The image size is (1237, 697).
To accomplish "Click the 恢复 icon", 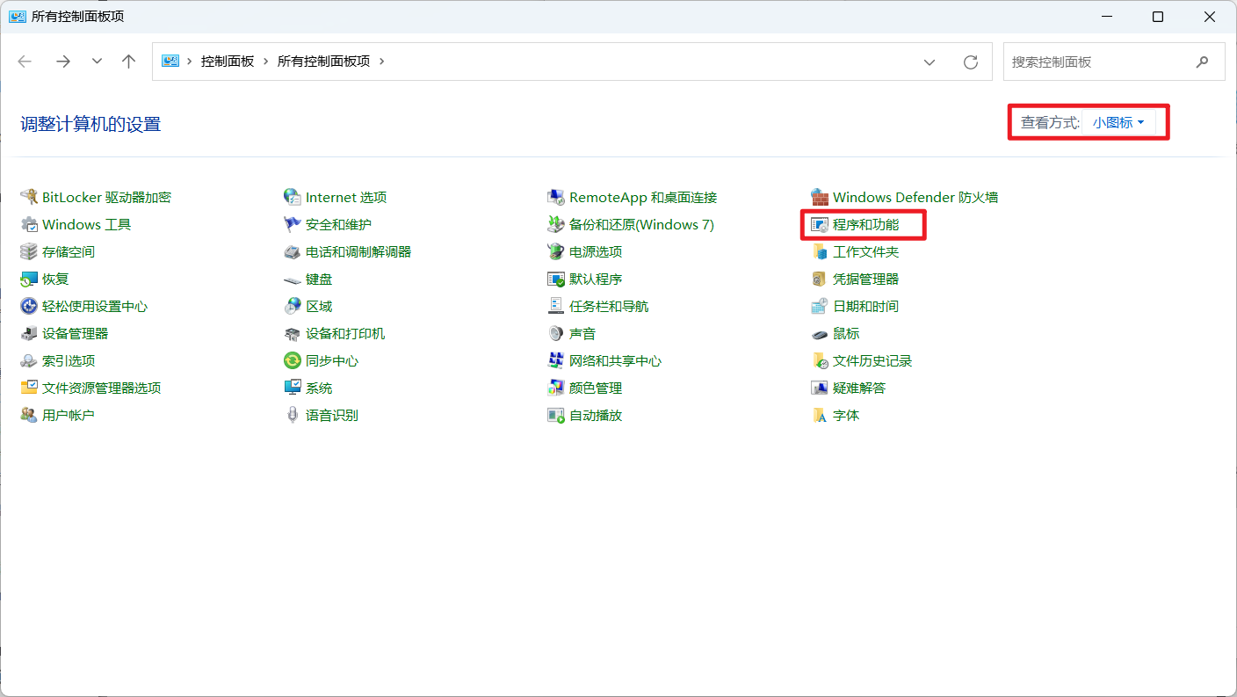I will tap(29, 279).
